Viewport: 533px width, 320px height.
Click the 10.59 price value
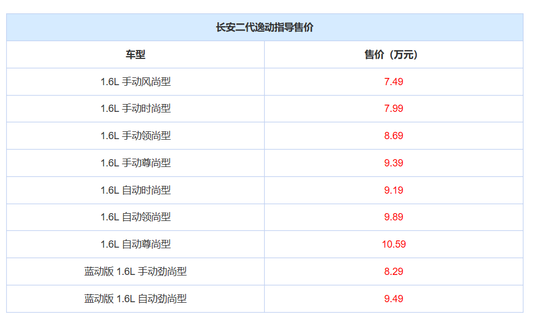coord(394,244)
